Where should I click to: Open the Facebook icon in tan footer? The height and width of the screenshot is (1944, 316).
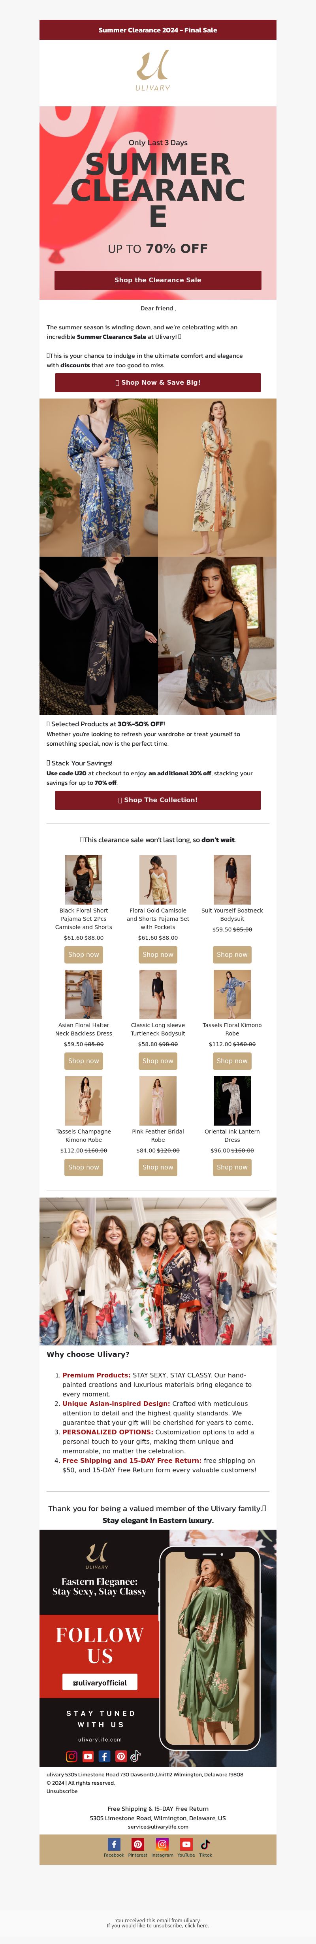pyautogui.click(x=115, y=1844)
